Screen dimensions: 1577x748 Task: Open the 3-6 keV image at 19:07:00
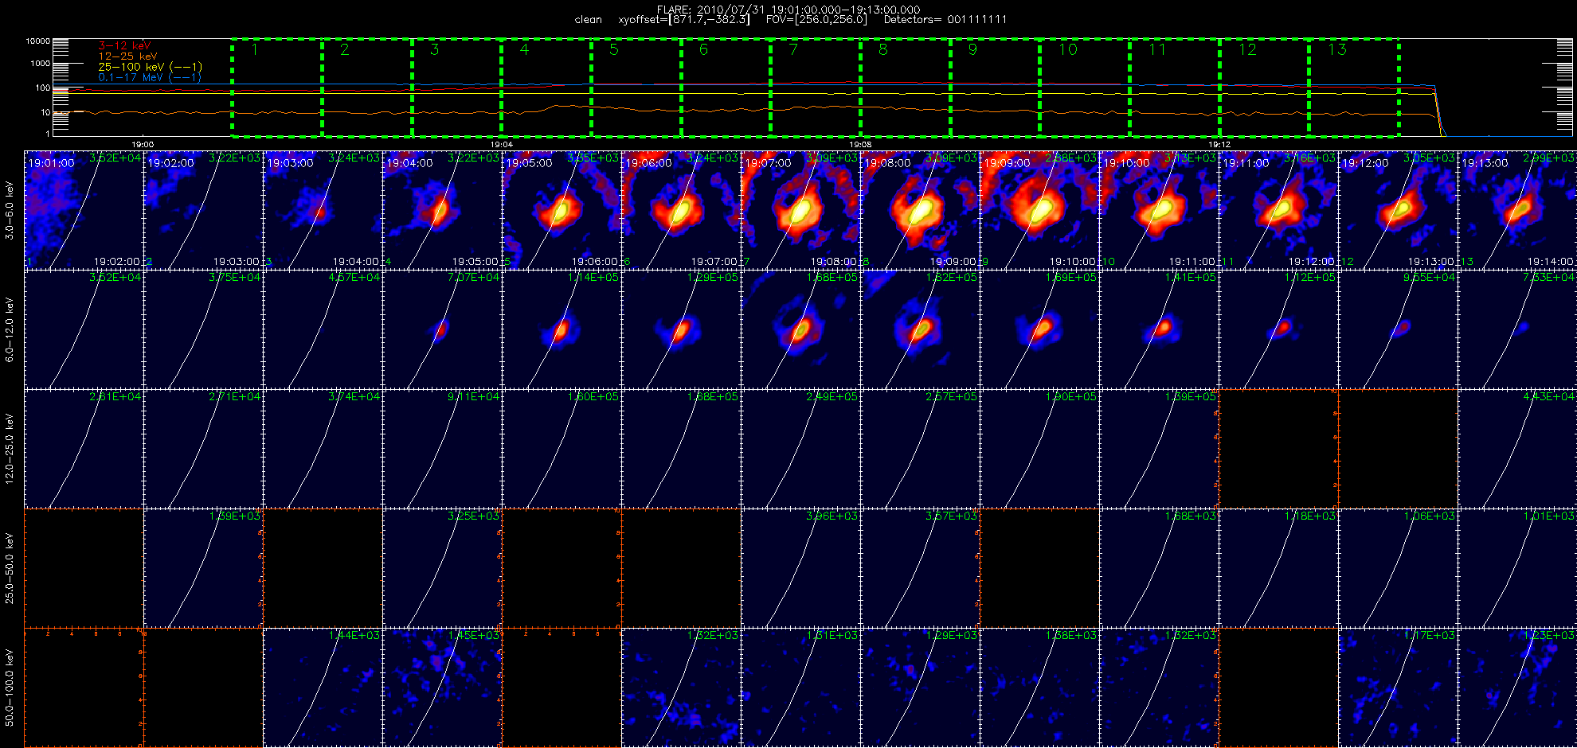click(800, 210)
